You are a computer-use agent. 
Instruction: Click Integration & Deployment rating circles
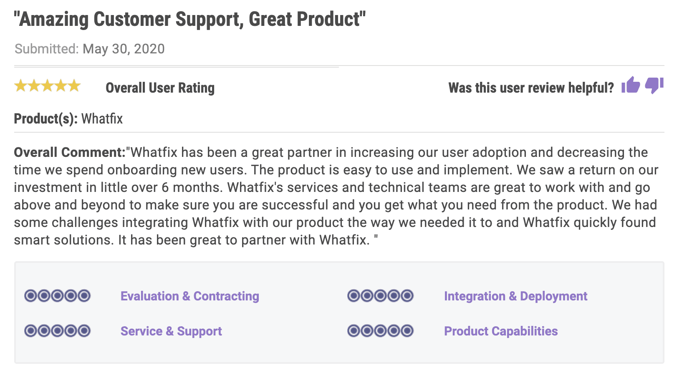380,296
